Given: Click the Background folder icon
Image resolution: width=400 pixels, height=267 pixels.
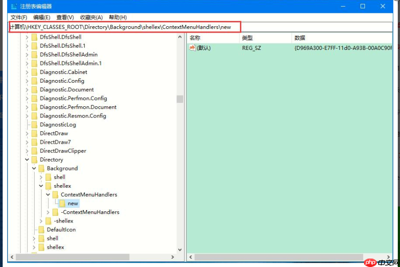Looking at the screenshot, I should point(41,168).
